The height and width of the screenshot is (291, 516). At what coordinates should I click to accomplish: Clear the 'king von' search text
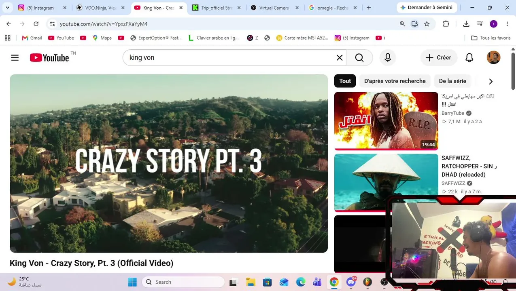coord(340,58)
